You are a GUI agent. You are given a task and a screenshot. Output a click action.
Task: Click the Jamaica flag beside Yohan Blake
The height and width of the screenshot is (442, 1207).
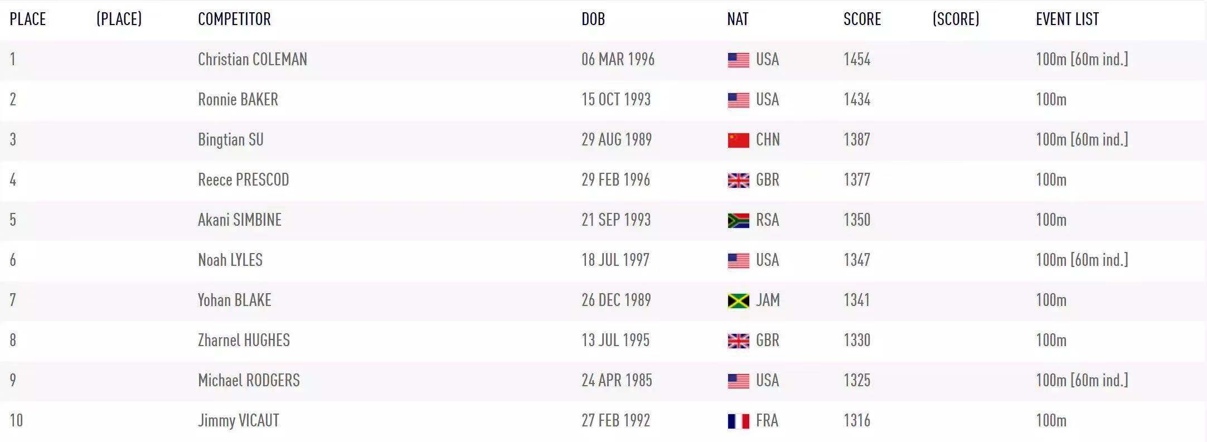pos(738,300)
